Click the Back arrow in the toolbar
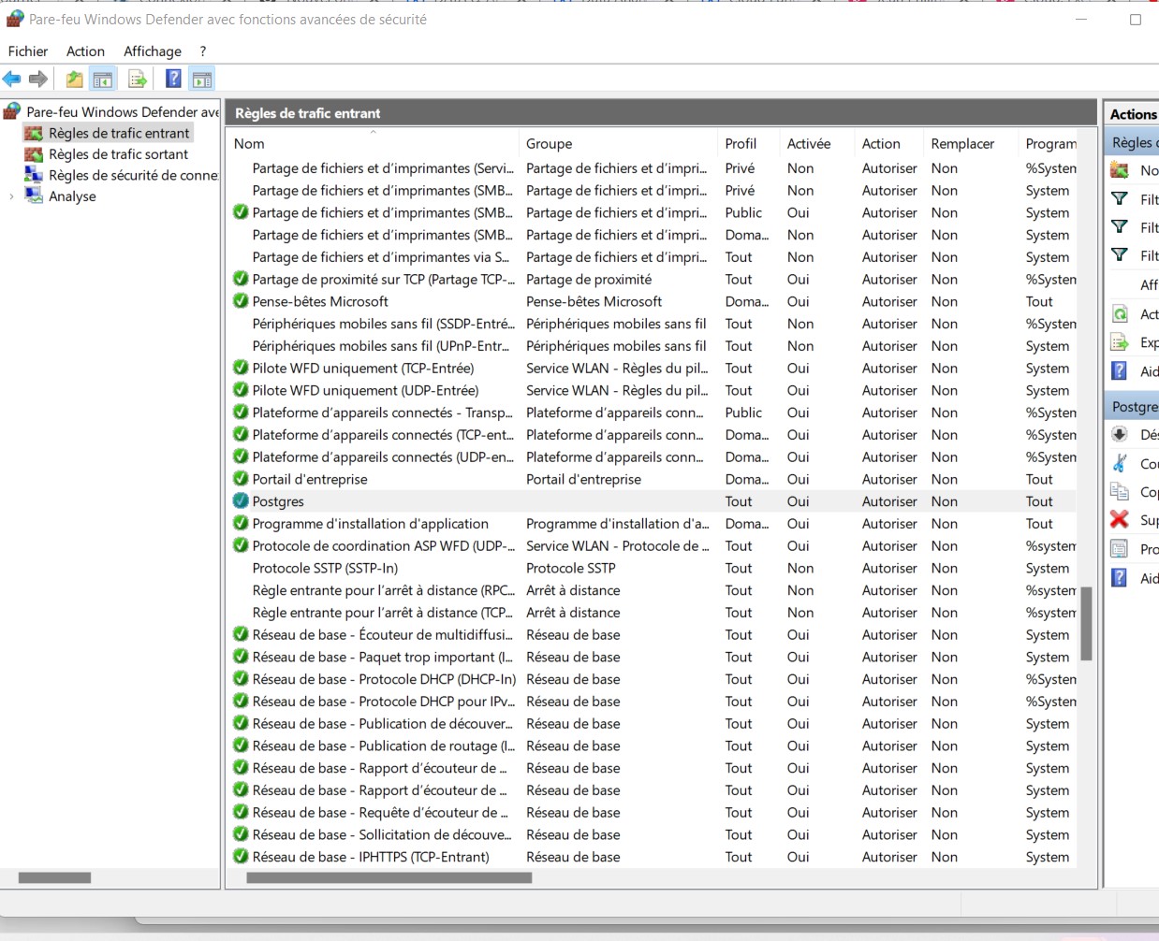 click(12, 80)
